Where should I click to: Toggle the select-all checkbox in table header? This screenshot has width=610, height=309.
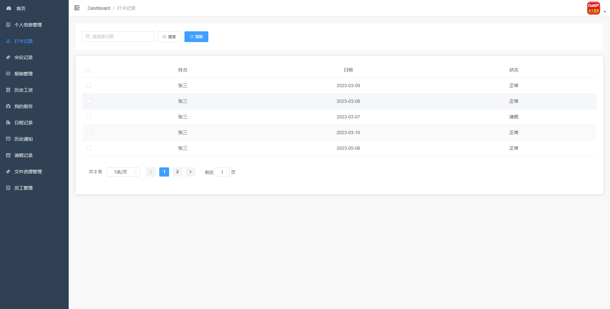pos(88,70)
